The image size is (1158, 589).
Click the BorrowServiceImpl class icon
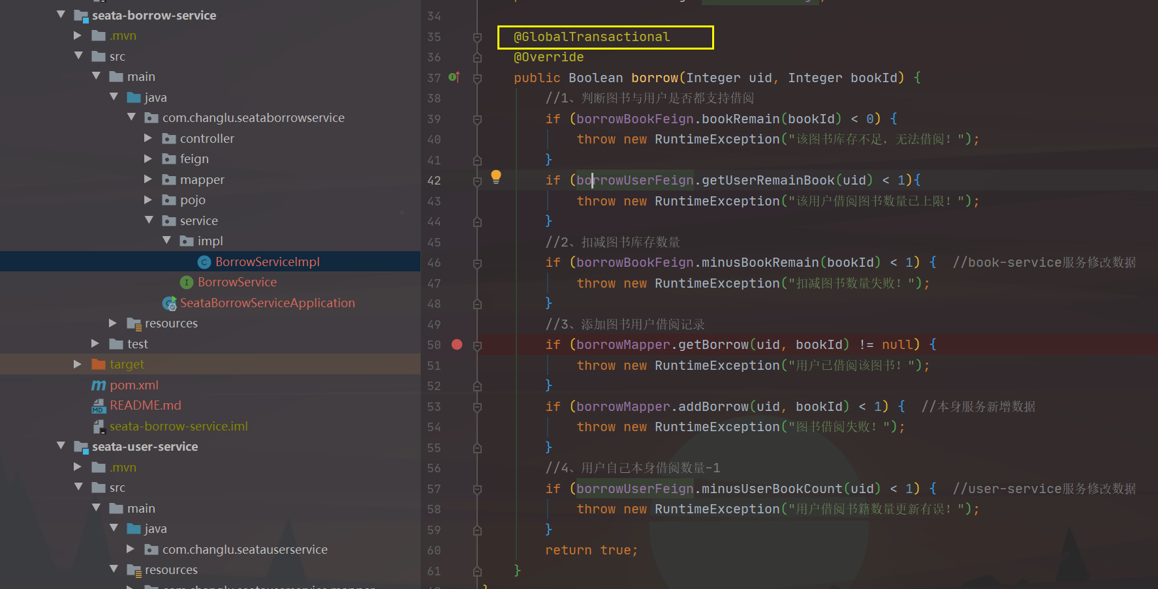204,262
